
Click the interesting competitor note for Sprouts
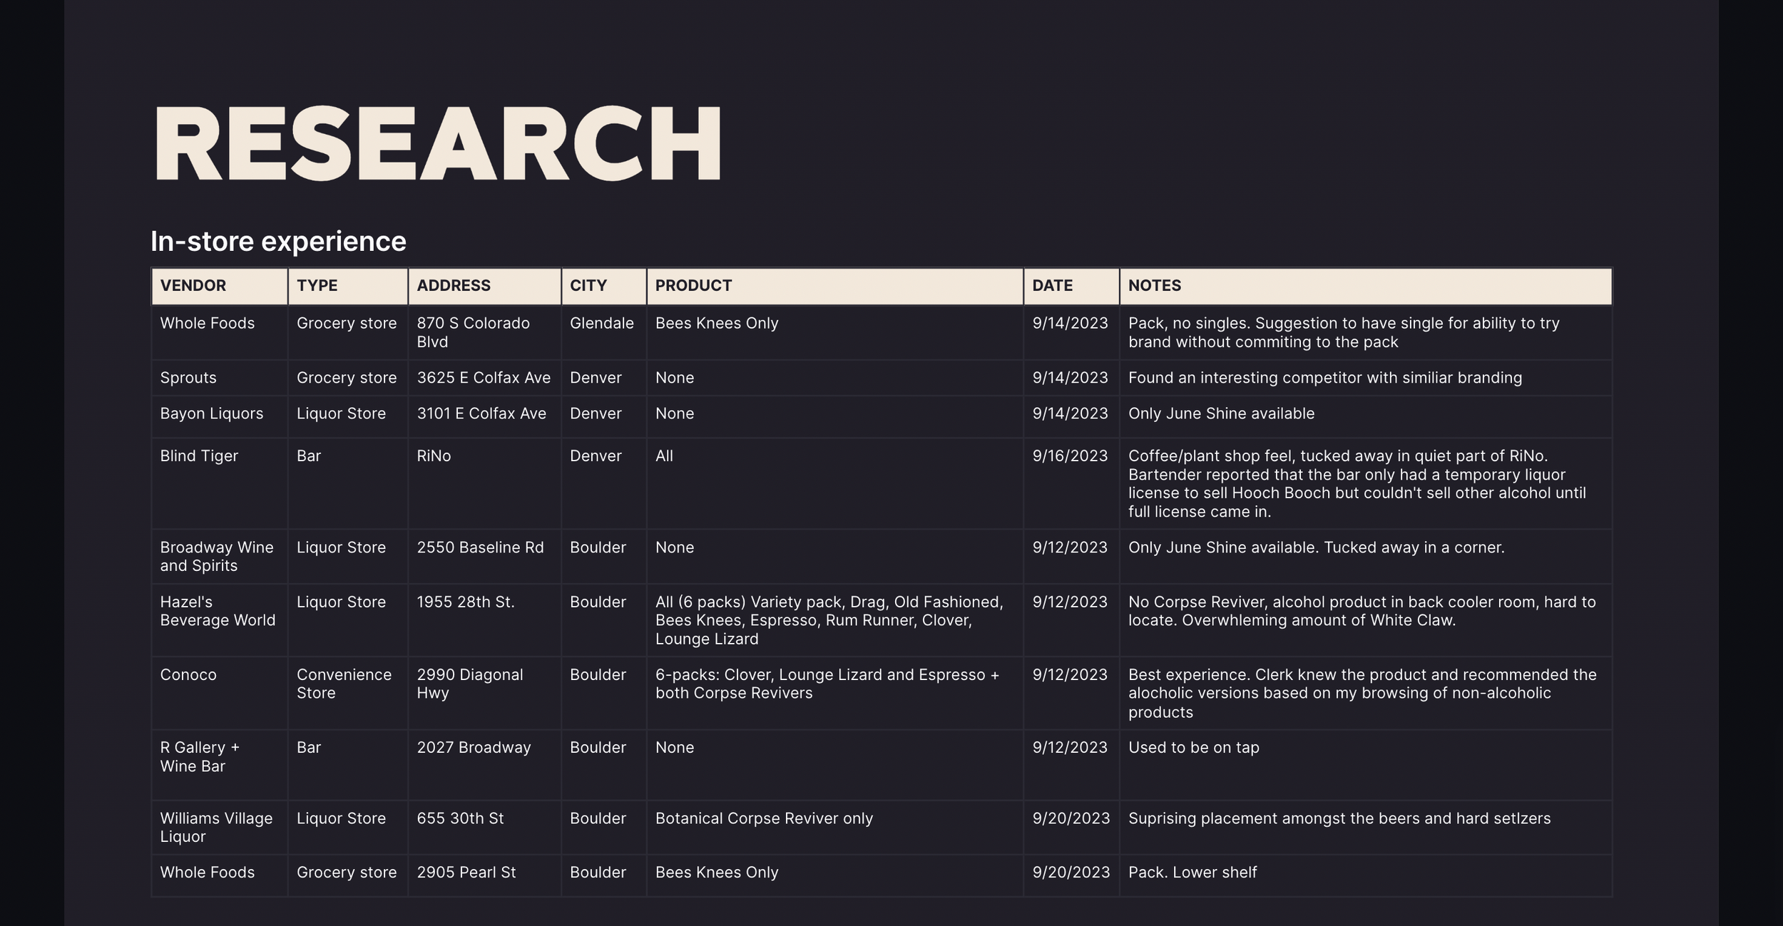1366,378
